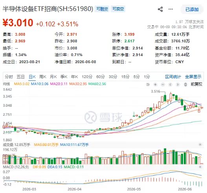
Task: Click the 已添加 watchlist button
Action: point(192,9)
